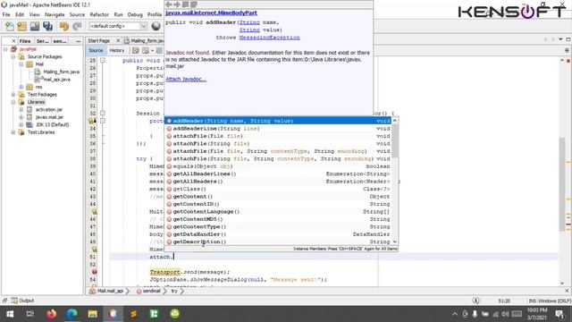The width and height of the screenshot is (572, 322).
Task: Click the Save All toolbar icon
Action: (x=47, y=26)
